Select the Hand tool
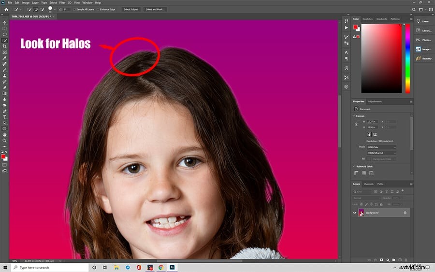Viewport: 435px width, 272px height. (4, 134)
